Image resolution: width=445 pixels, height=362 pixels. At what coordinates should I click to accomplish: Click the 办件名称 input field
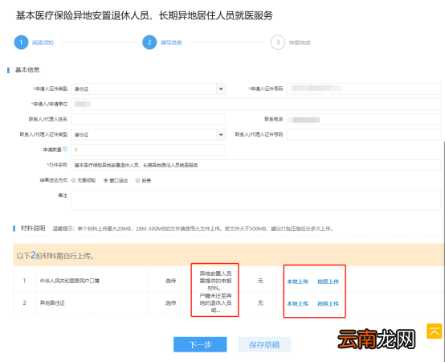click(x=256, y=165)
